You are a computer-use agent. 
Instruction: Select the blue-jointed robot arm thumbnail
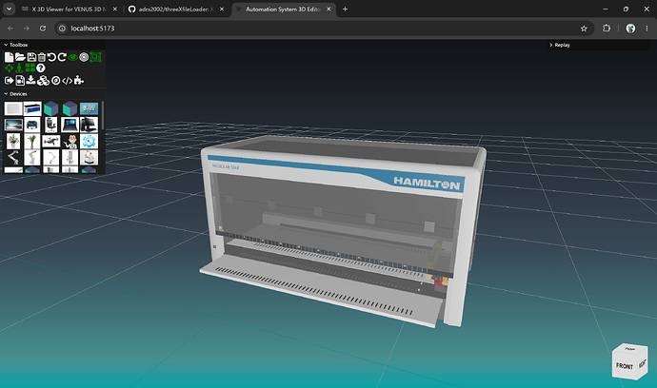13,157
